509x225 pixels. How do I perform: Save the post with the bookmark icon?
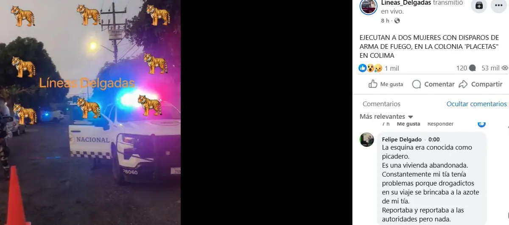479,6
